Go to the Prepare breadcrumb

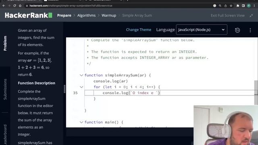64,15
